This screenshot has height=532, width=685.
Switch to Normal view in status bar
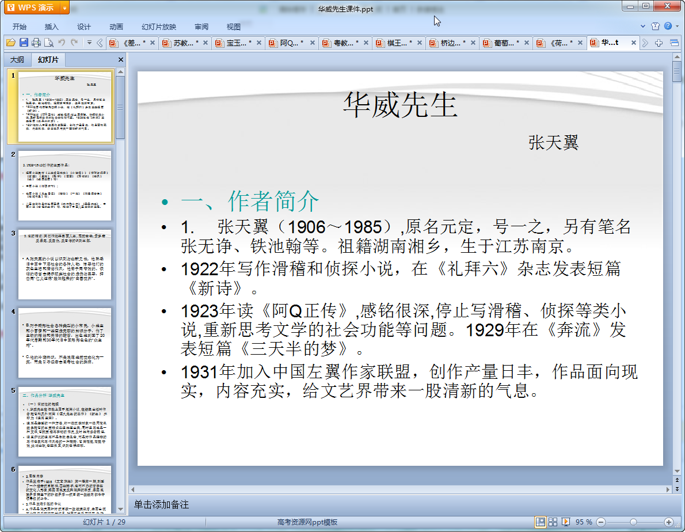coord(541,522)
